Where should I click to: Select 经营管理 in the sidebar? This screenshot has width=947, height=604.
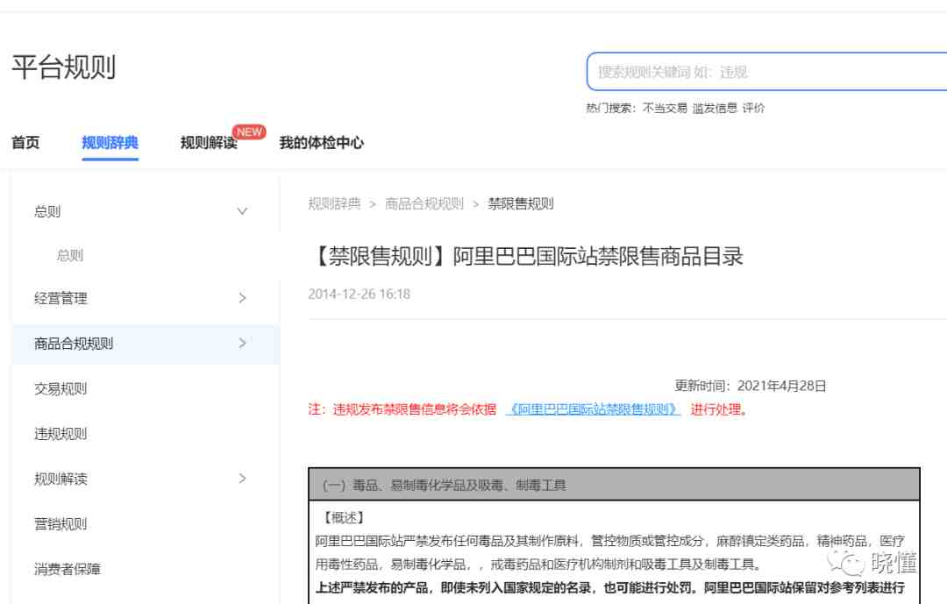point(61,298)
